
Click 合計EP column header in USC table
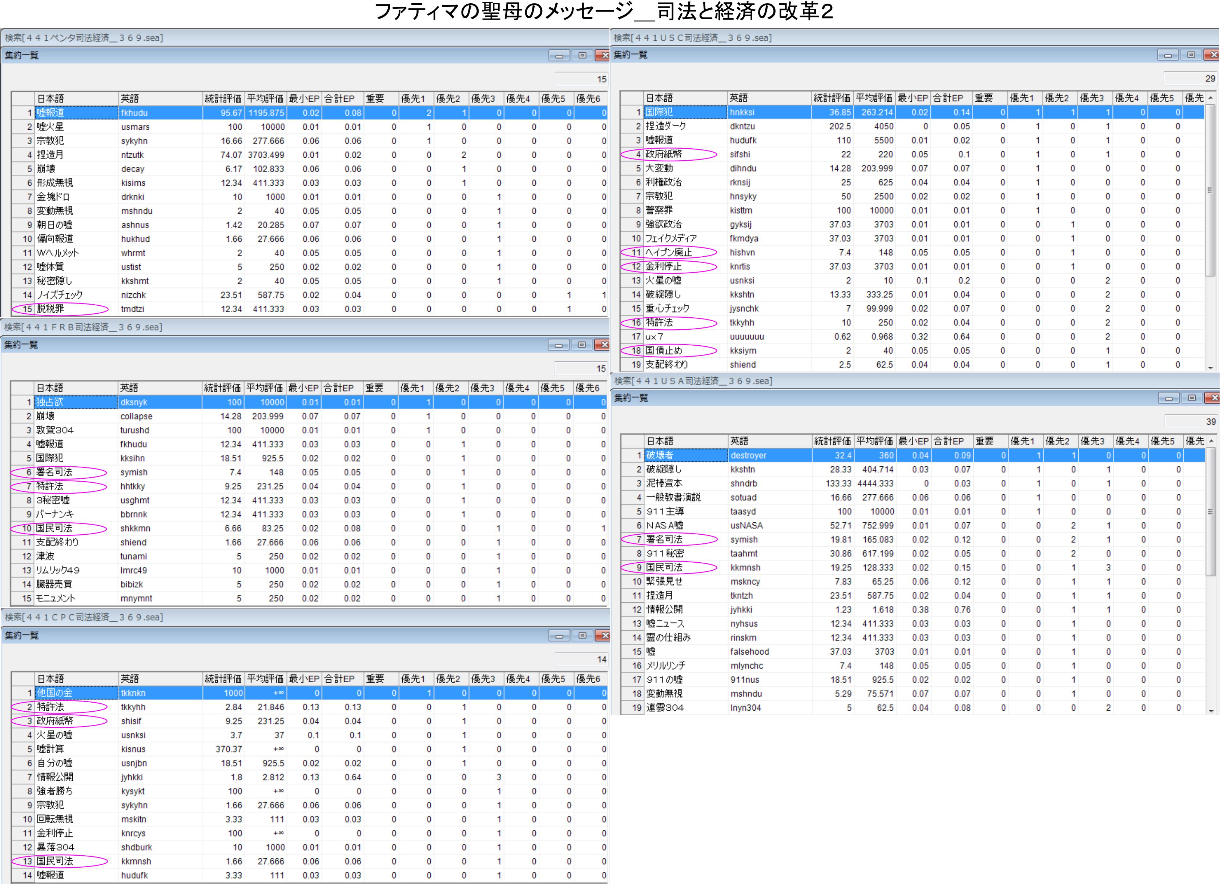point(951,98)
